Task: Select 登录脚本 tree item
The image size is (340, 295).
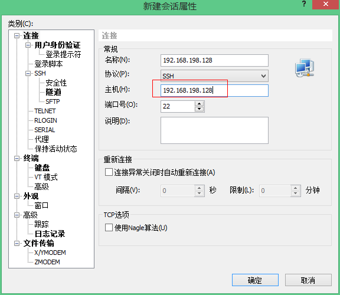Action: click(x=48, y=64)
